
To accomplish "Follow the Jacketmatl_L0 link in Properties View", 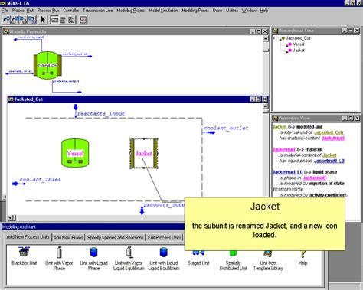I will [329, 161].
